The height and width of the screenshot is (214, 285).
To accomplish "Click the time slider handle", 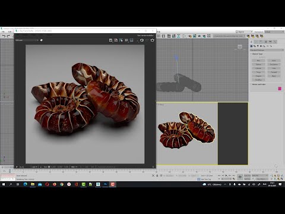I will click(9, 171).
